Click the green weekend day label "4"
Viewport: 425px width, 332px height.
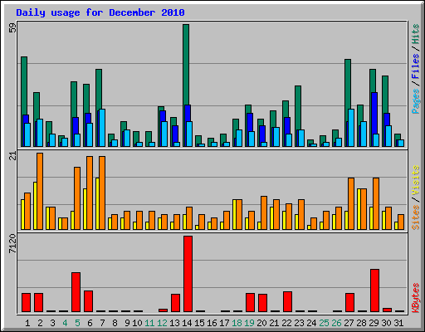[65, 323]
